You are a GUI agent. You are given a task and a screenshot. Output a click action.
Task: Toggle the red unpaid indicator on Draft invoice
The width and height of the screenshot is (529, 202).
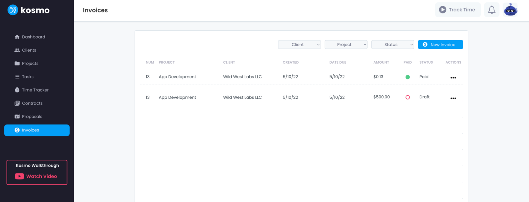[x=407, y=97]
